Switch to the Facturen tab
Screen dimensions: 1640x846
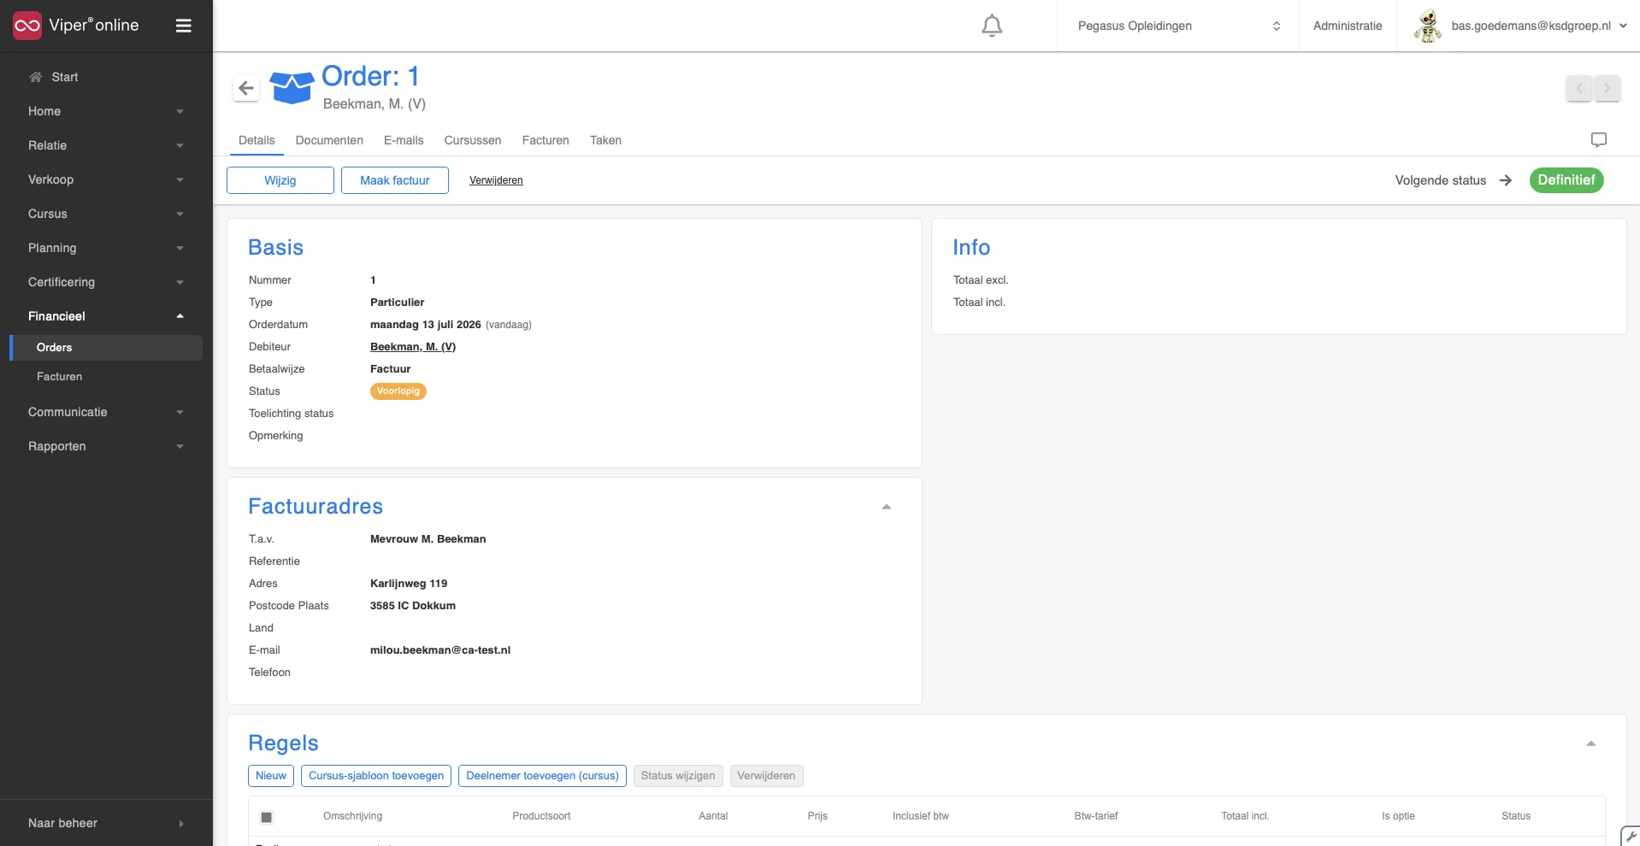coord(546,140)
